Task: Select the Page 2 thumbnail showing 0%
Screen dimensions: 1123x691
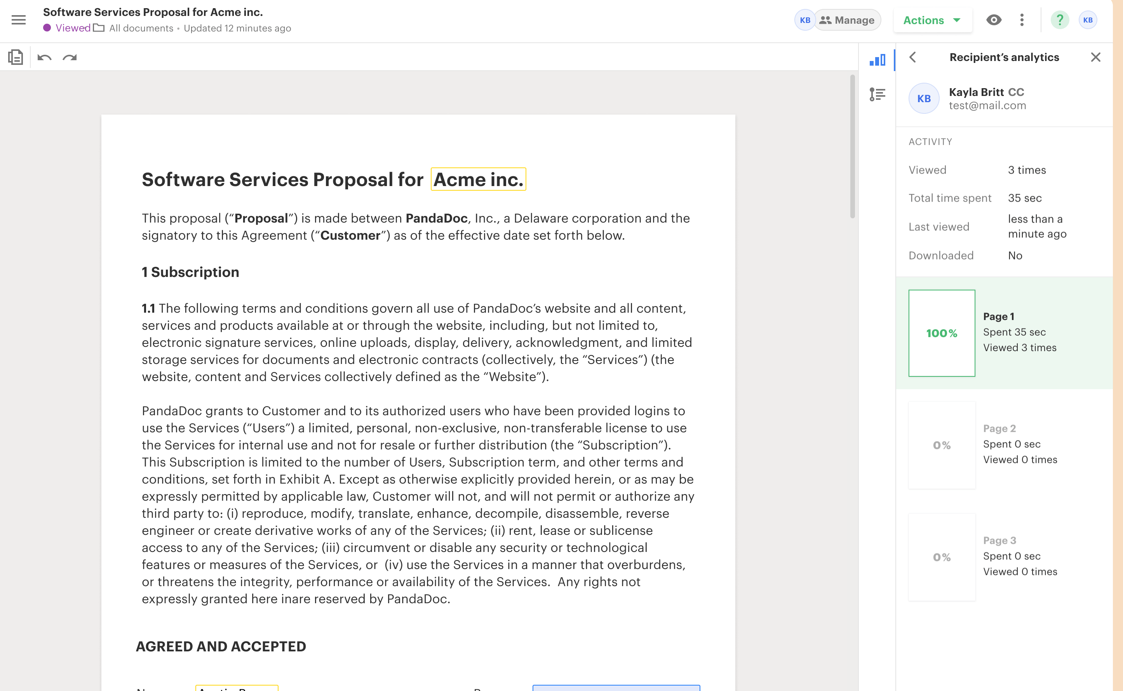Action: pyautogui.click(x=942, y=445)
